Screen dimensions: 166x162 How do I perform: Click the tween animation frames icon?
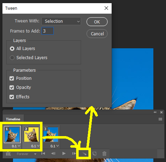tap(84, 154)
